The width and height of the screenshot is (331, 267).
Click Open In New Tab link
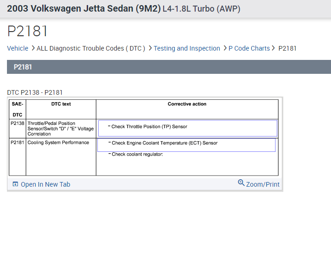tap(45, 184)
